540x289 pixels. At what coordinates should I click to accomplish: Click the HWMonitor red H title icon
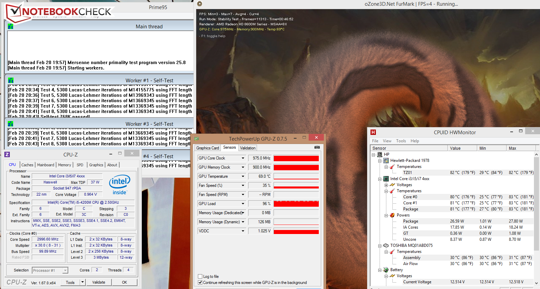coord(373,132)
